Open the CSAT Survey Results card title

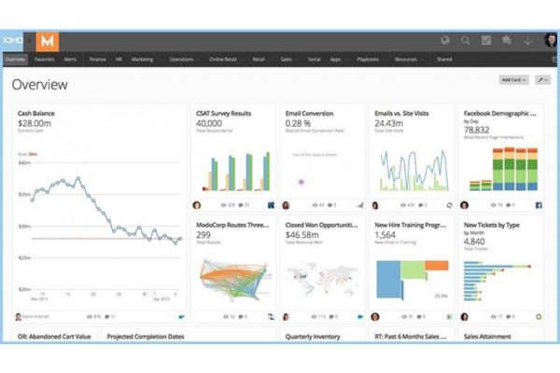[224, 114]
